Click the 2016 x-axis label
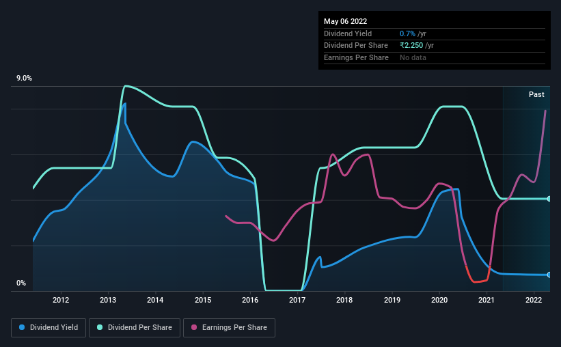 (x=250, y=300)
